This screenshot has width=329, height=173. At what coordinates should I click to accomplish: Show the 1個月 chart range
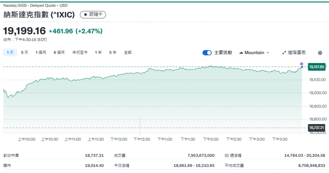tap(41, 52)
